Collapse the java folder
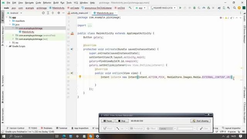The height and width of the screenshot is (139, 247). 10,25
